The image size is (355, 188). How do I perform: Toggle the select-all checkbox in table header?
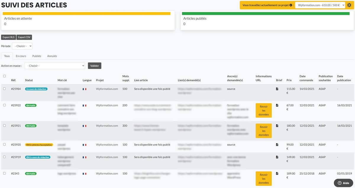pyautogui.click(x=4, y=76)
